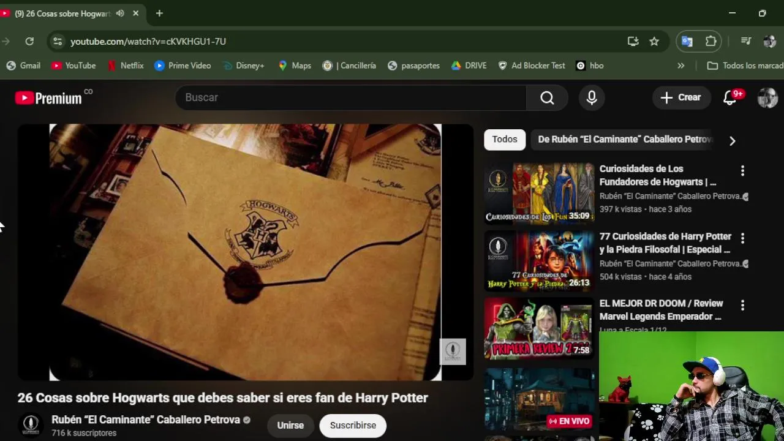Bookmark this page with the star icon
The width and height of the screenshot is (784, 441).
coord(654,41)
